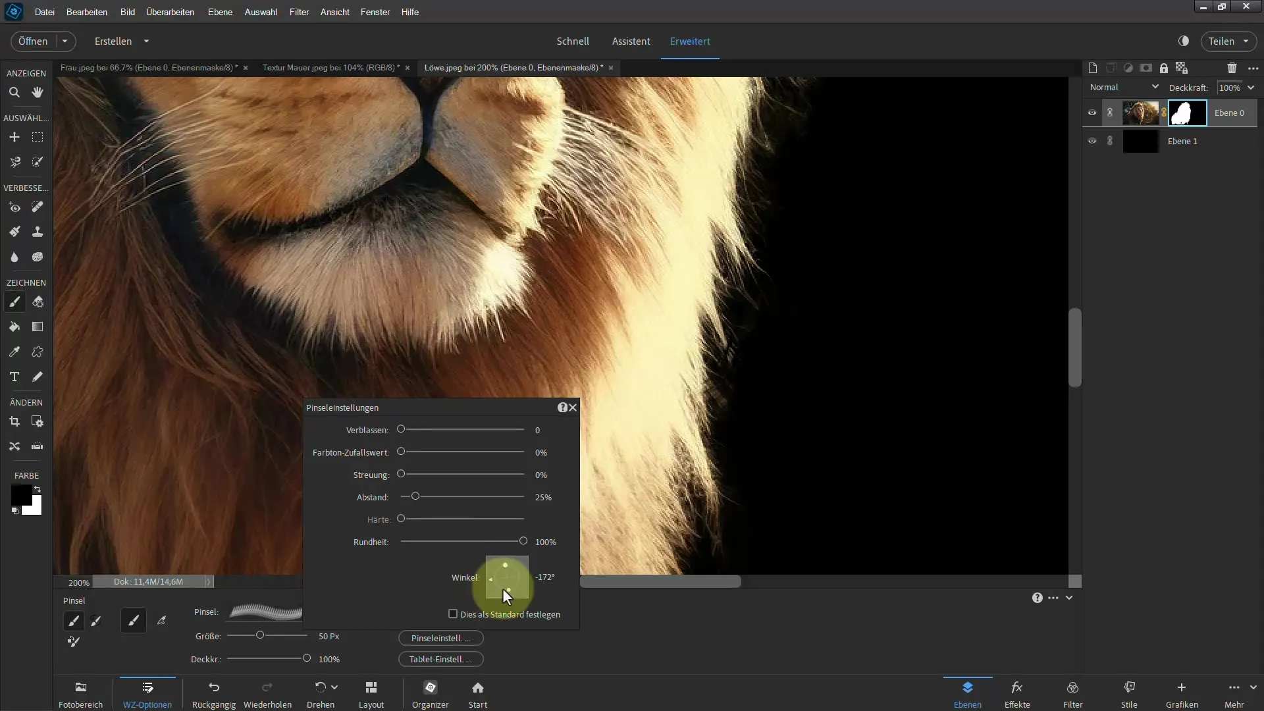This screenshot has width=1264, height=711.
Task: Click the Tablet-Einstell. button
Action: pos(441,659)
